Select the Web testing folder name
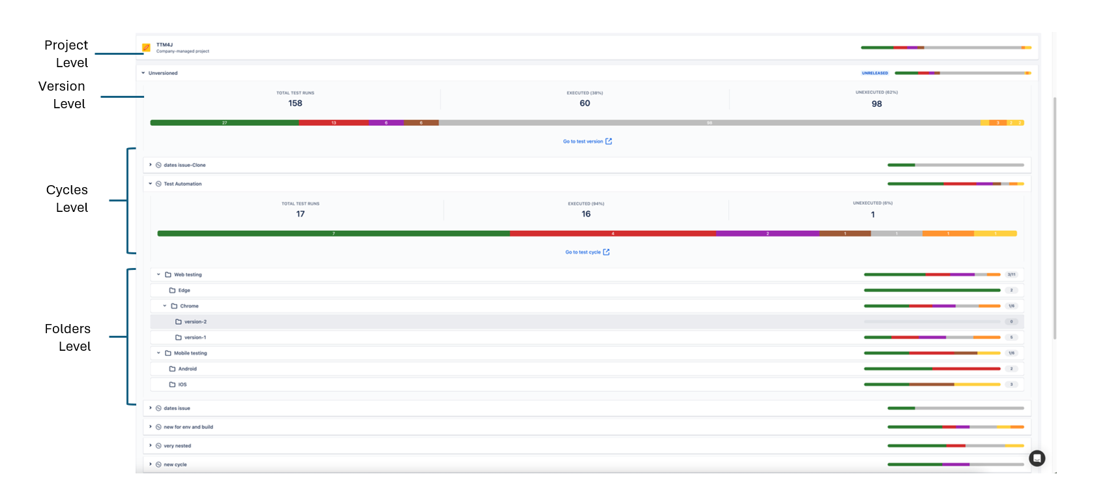Screen dimensions: 1099x489 pyautogui.click(x=188, y=274)
